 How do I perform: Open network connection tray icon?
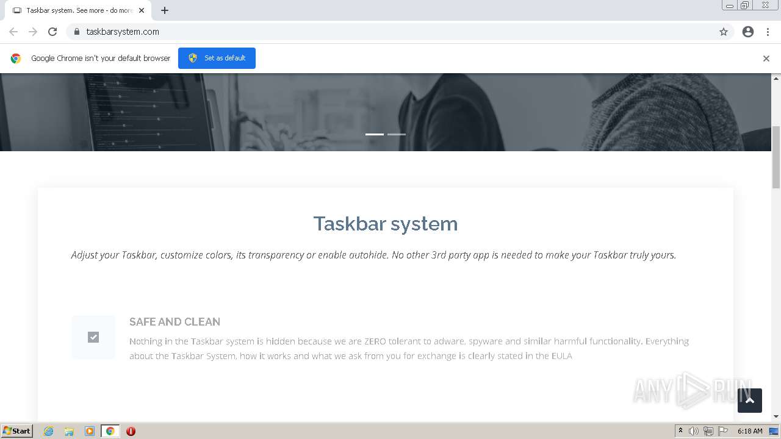(x=708, y=431)
